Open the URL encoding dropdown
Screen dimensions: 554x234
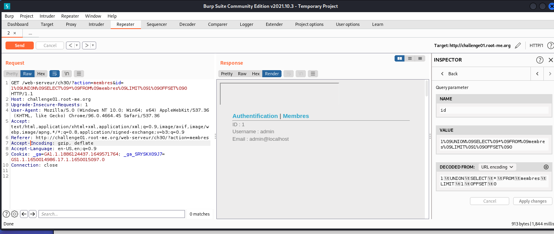click(x=497, y=167)
